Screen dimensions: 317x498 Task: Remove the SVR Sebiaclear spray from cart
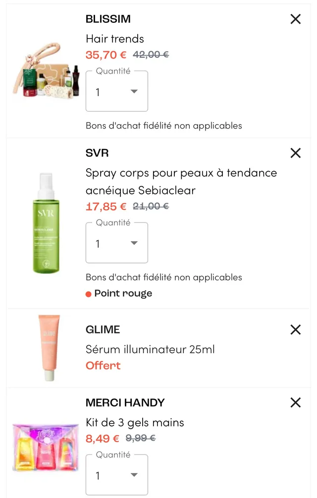pyautogui.click(x=295, y=153)
